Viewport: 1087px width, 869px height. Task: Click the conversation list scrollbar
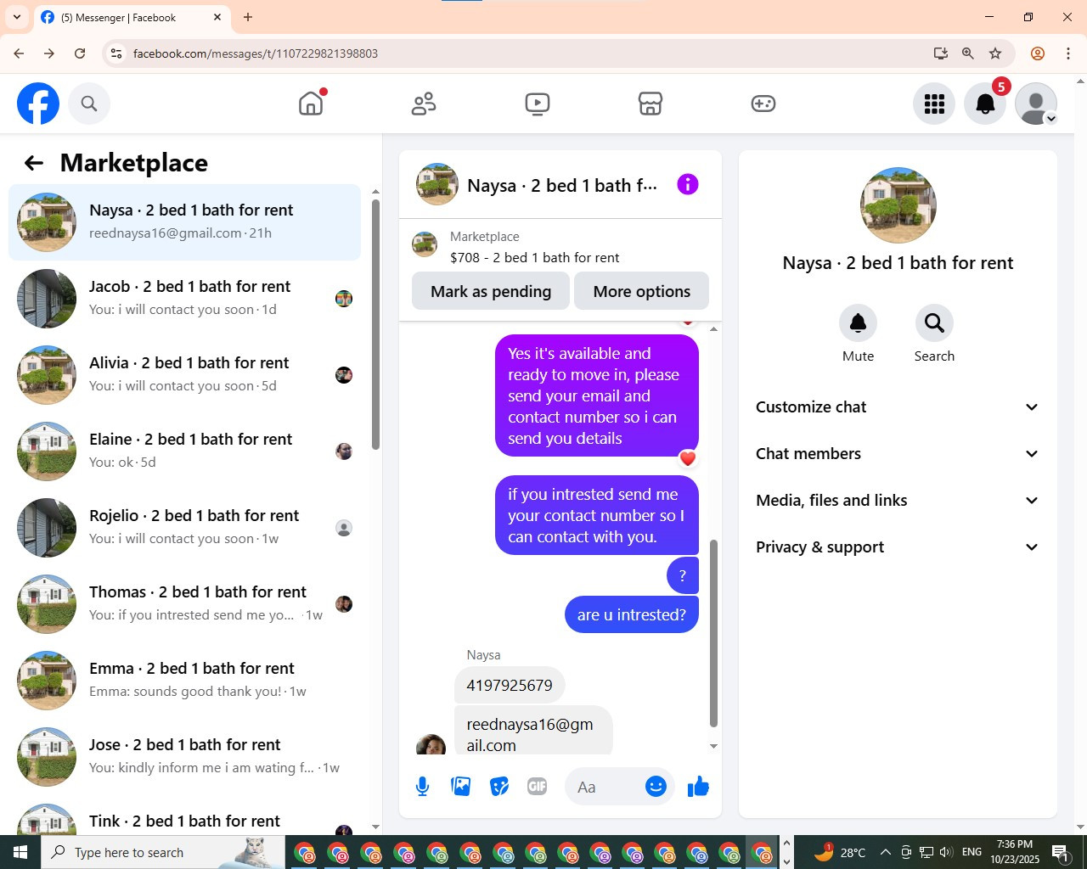(x=375, y=324)
